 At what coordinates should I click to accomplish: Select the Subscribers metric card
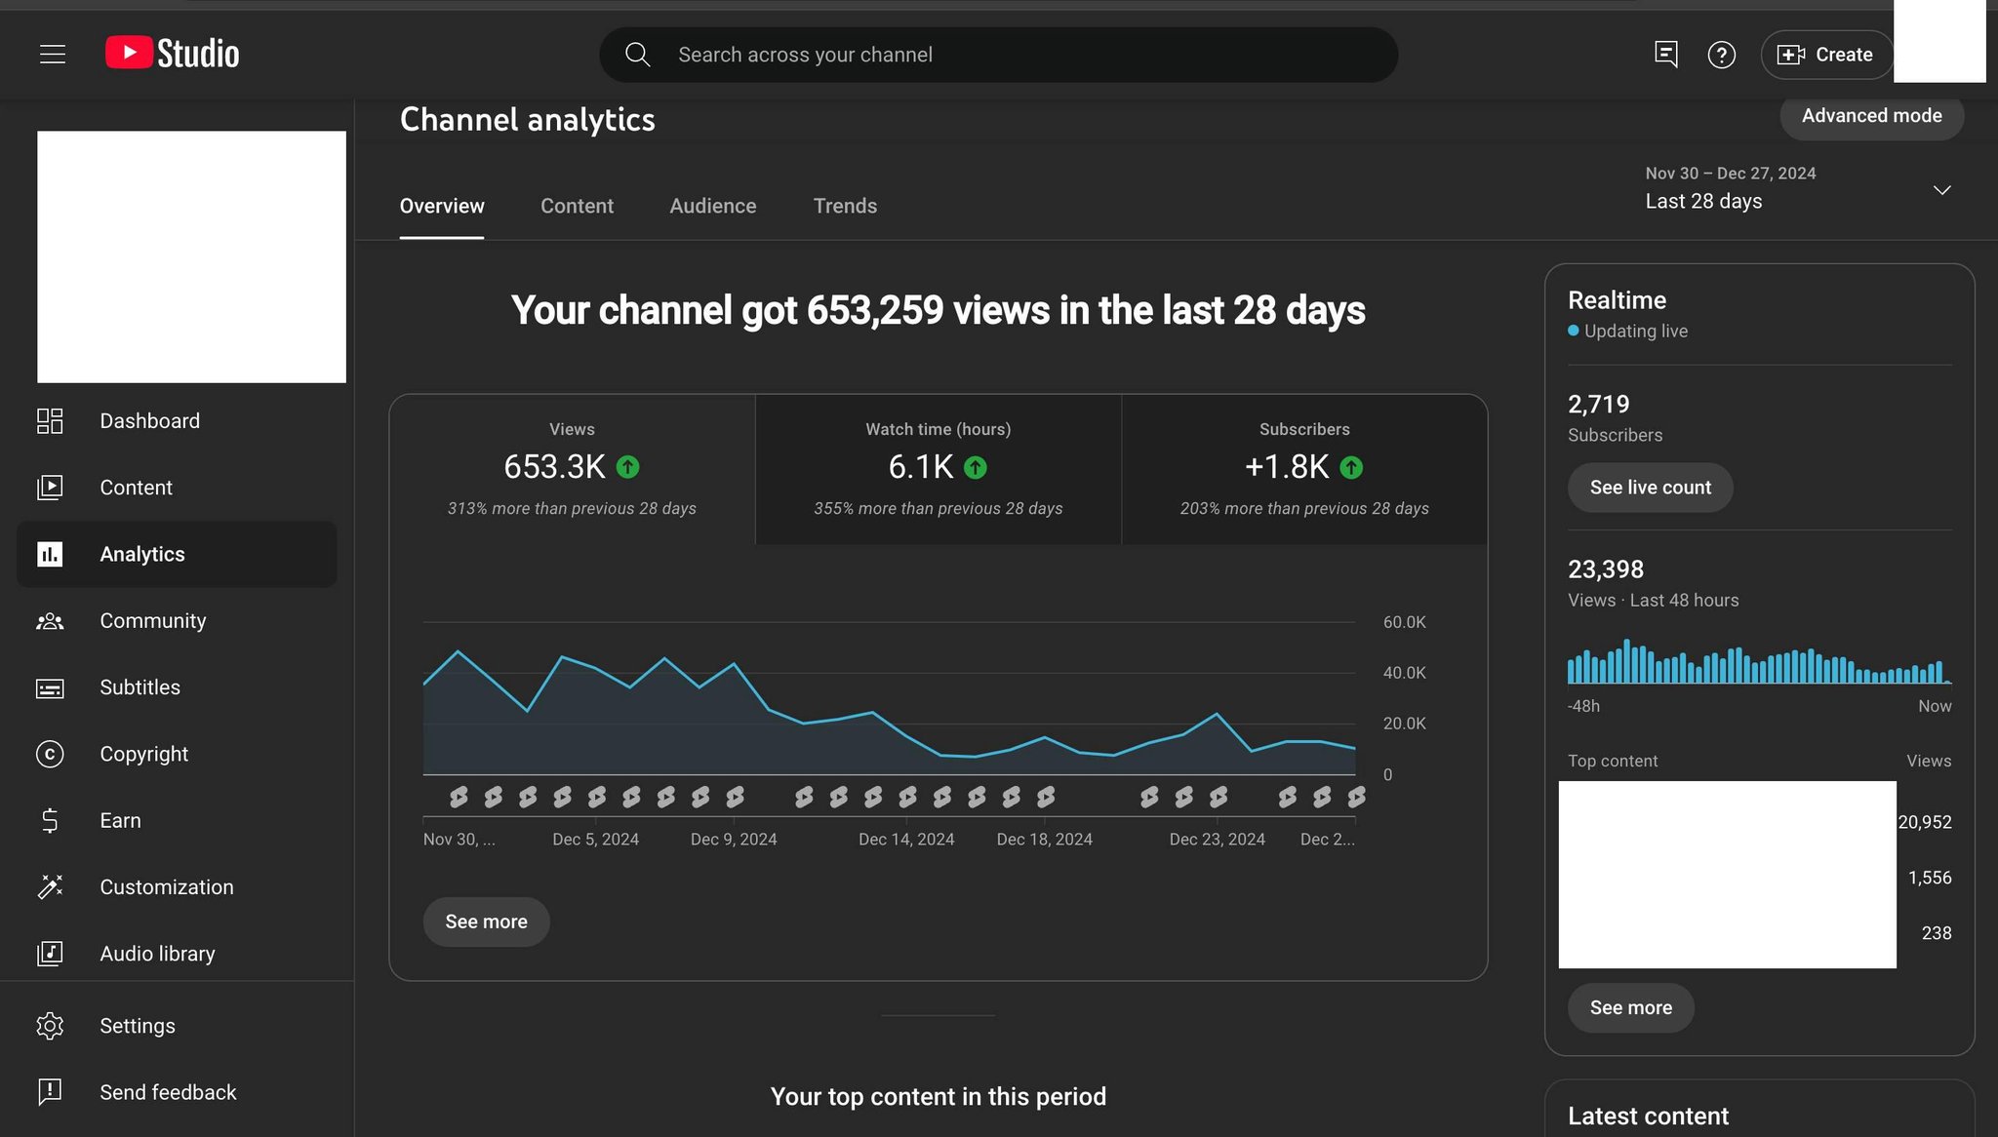[1304, 469]
